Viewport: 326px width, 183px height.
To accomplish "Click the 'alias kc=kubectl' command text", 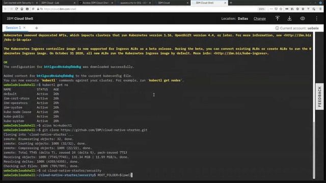I will click(x=57, y=126).
